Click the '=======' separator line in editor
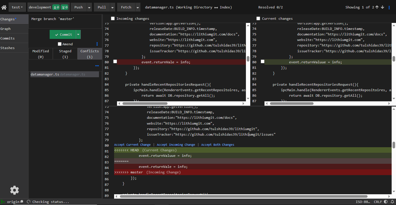The image size is (396, 205). coord(253,161)
